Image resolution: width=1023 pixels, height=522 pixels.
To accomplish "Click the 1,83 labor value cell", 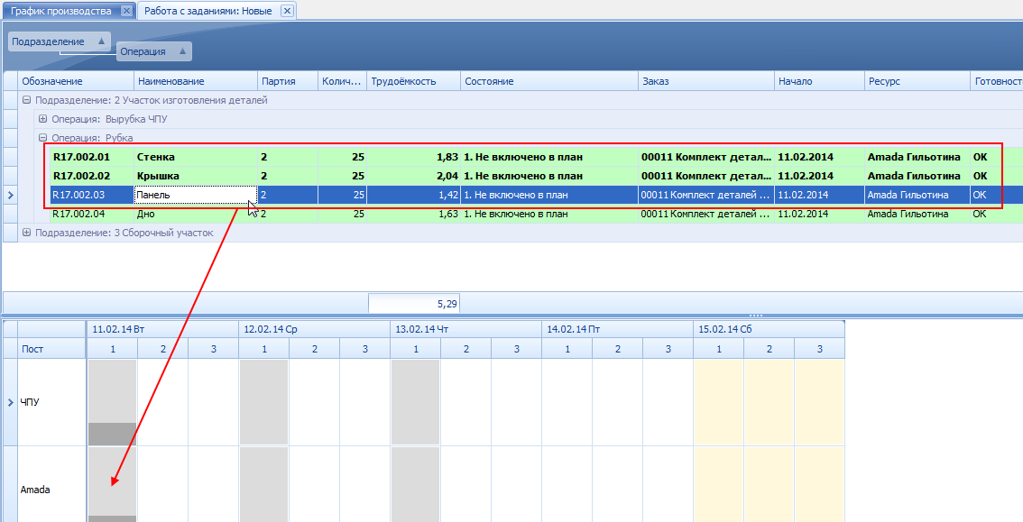I will tap(414, 157).
